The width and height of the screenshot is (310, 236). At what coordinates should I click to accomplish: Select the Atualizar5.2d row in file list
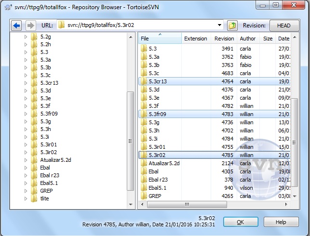[215, 163]
